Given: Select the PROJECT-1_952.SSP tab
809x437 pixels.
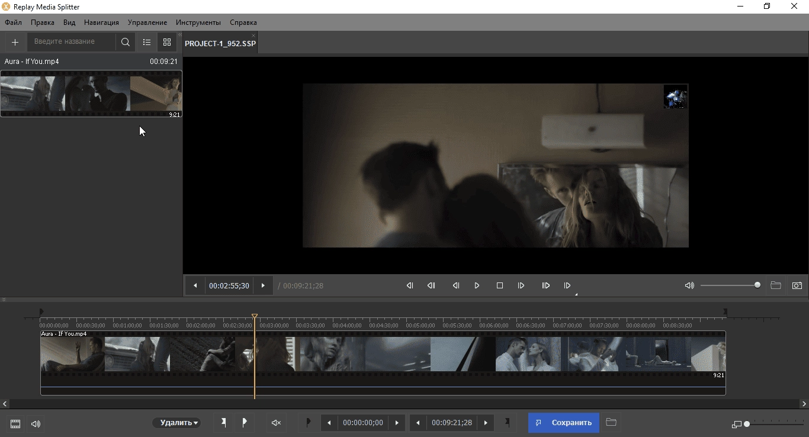Looking at the screenshot, I should 220,44.
